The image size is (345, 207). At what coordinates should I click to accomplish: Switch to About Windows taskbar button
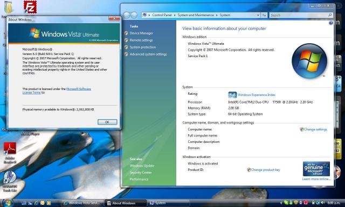pos(125,203)
